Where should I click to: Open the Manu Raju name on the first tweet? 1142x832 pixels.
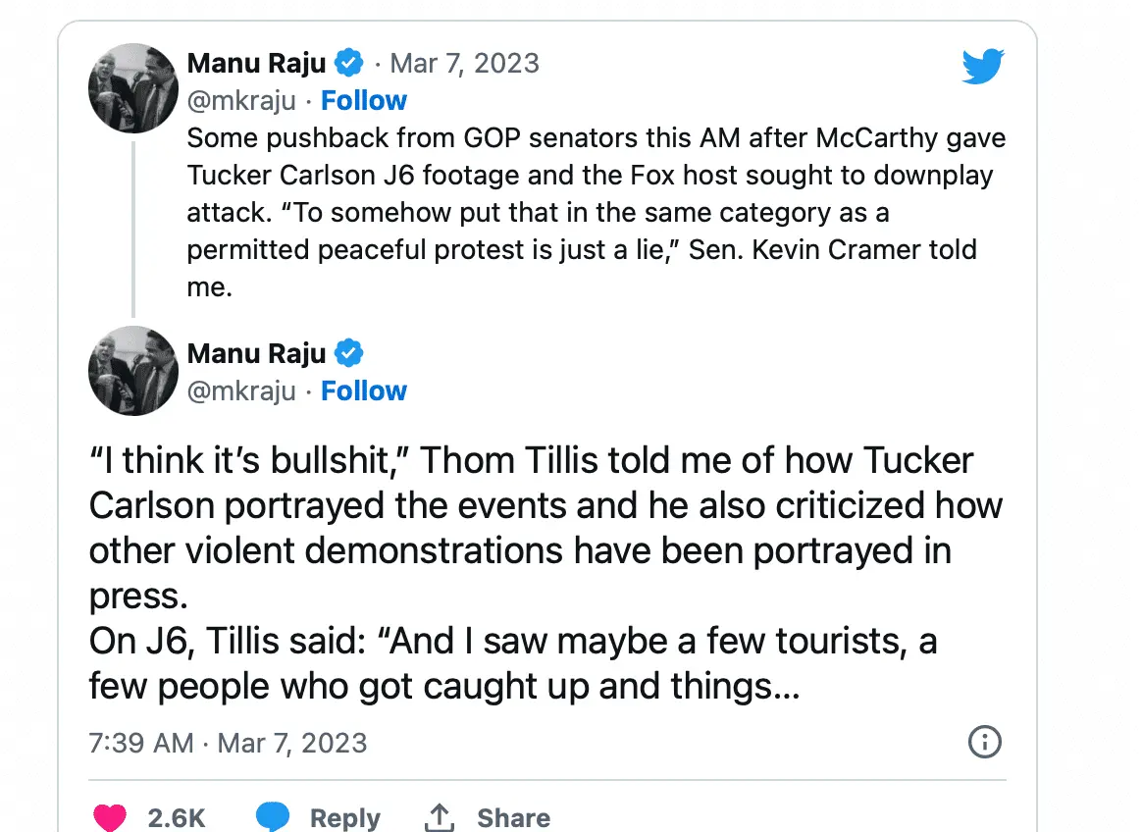pos(256,64)
